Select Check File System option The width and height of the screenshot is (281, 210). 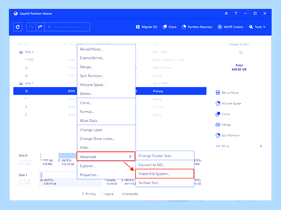point(165,174)
